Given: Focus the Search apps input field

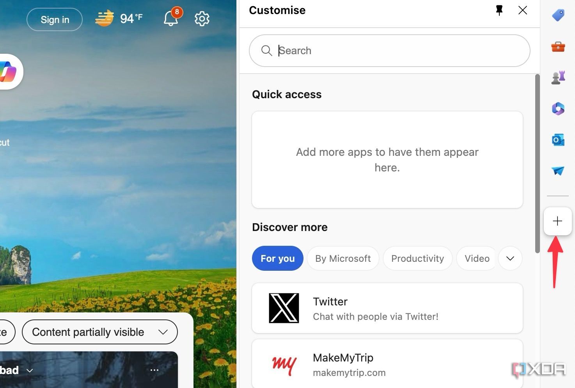Looking at the screenshot, I should [389, 51].
